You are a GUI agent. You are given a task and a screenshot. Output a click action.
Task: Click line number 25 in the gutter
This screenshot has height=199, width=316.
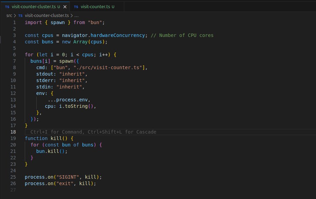(x=13, y=177)
